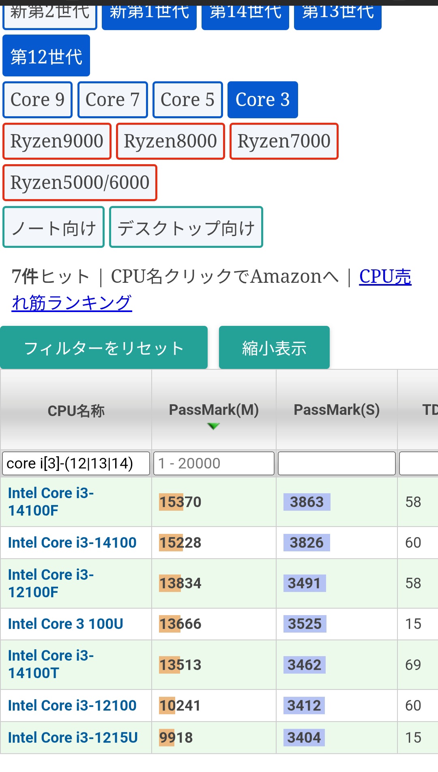Select the Ryzen5000/6000 filter

pos(80,183)
